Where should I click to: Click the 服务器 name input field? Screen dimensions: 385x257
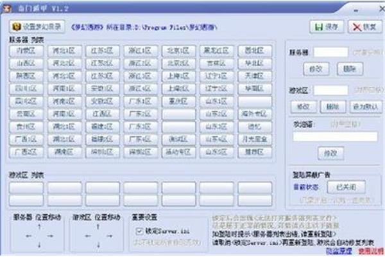(x=330, y=52)
